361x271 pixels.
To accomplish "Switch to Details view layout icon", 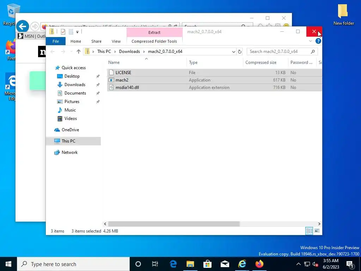I will [x=309, y=231].
